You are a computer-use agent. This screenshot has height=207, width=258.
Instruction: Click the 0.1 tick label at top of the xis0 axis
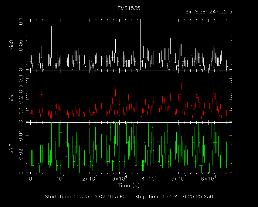[21, 22]
